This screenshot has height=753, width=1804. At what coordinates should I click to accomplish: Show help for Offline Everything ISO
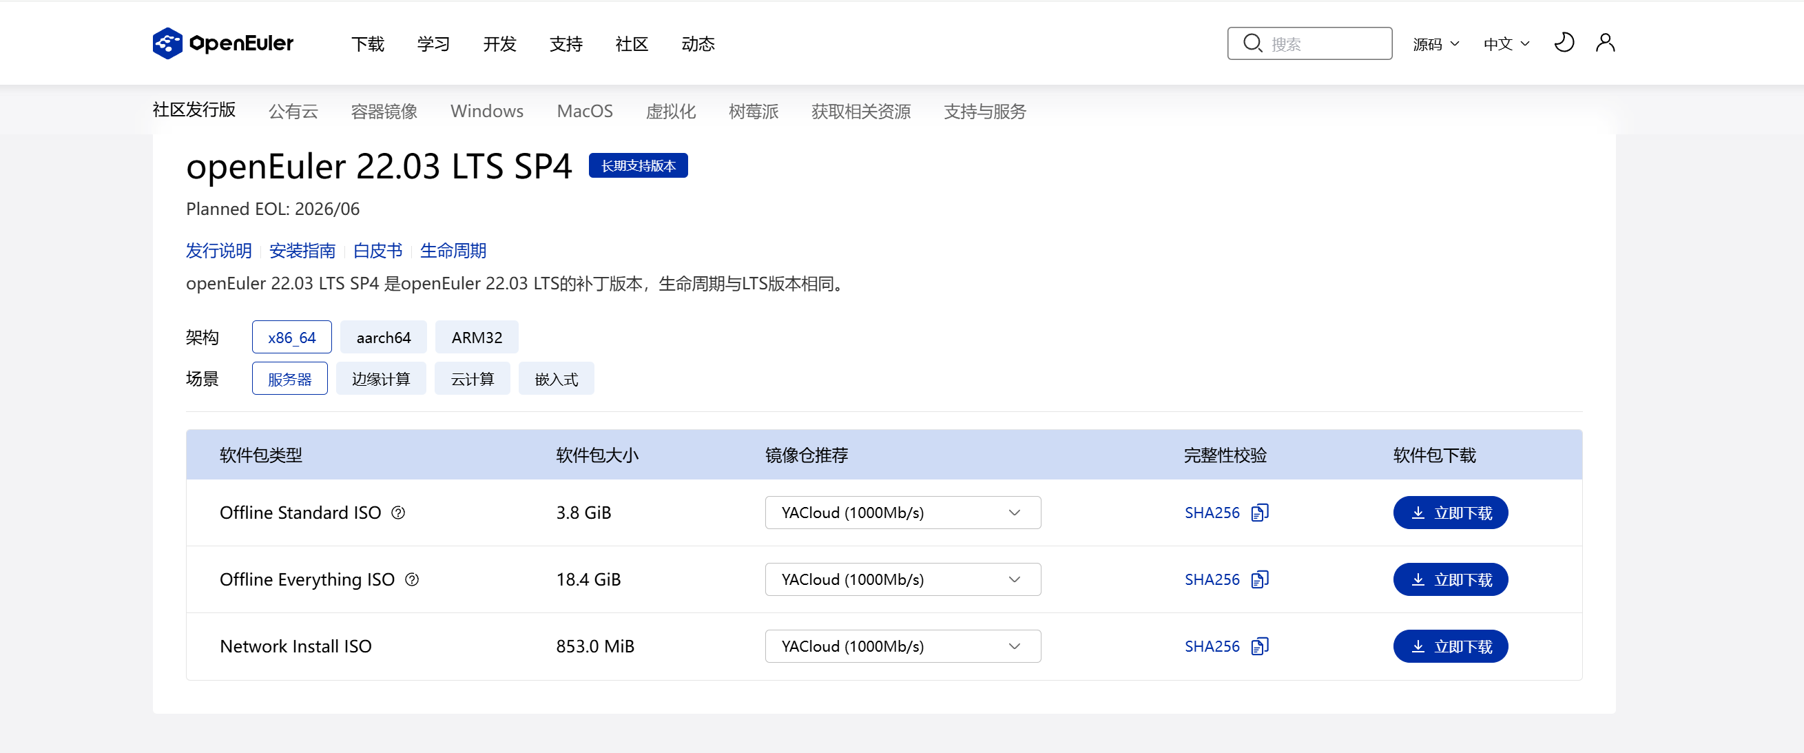(412, 579)
